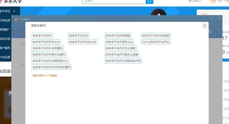The height and width of the screenshot is (124, 229).
Task: Select keyword tag 拼多多不出评价等于白刷吗
Action: pyautogui.click(x=49, y=55)
